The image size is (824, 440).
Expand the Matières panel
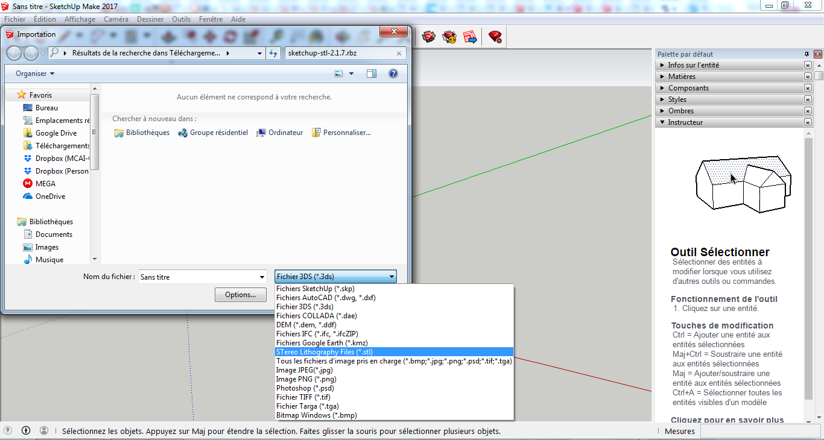pos(662,77)
